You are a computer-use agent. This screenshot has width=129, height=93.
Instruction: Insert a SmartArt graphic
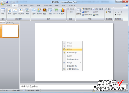point(56,11)
